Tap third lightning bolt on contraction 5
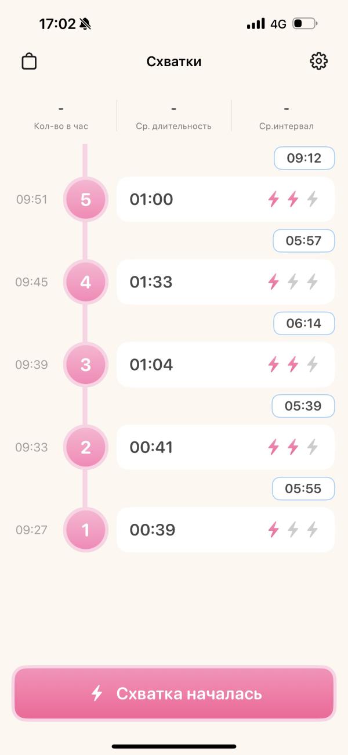 click(x=313, y=199)
